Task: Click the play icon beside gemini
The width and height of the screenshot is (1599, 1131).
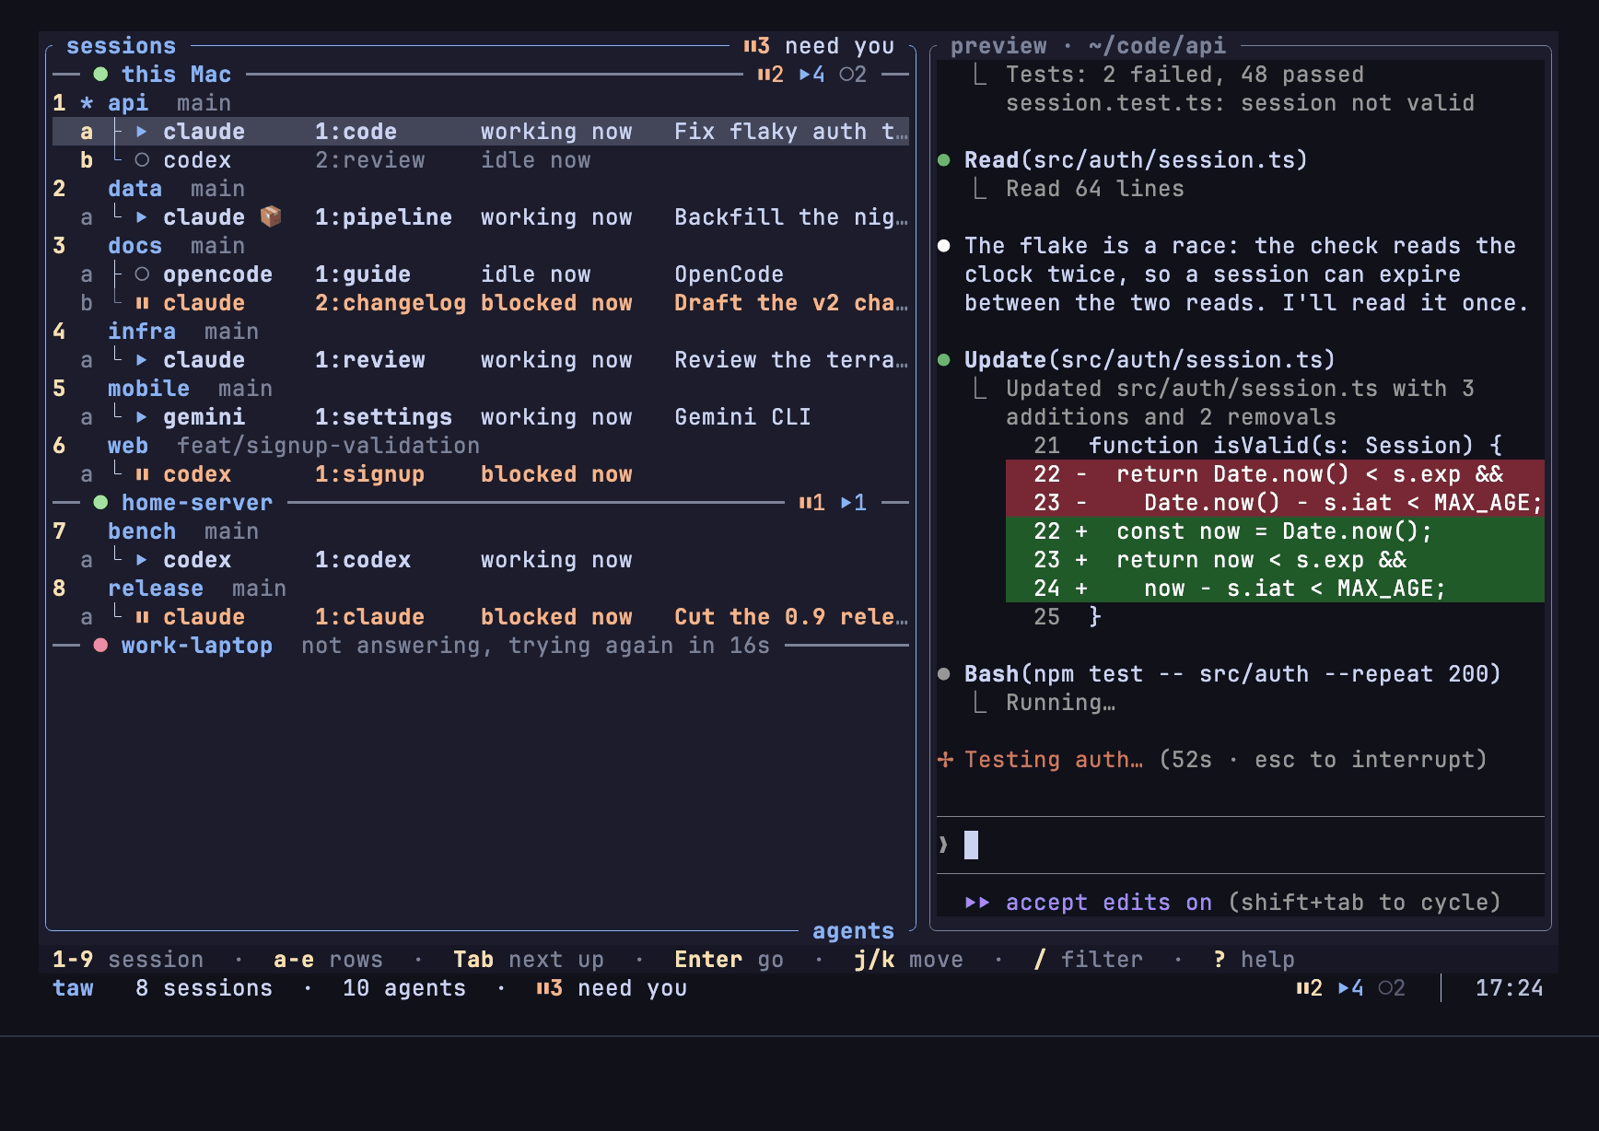Action: [142, 417]
